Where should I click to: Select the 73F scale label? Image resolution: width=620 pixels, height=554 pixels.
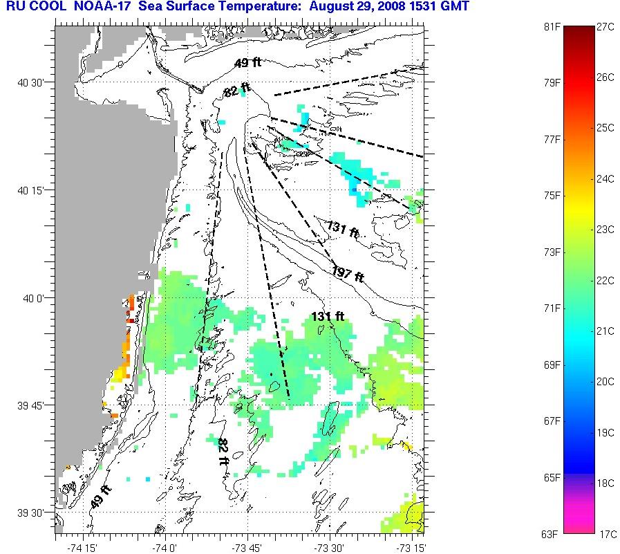click(552, 252)
